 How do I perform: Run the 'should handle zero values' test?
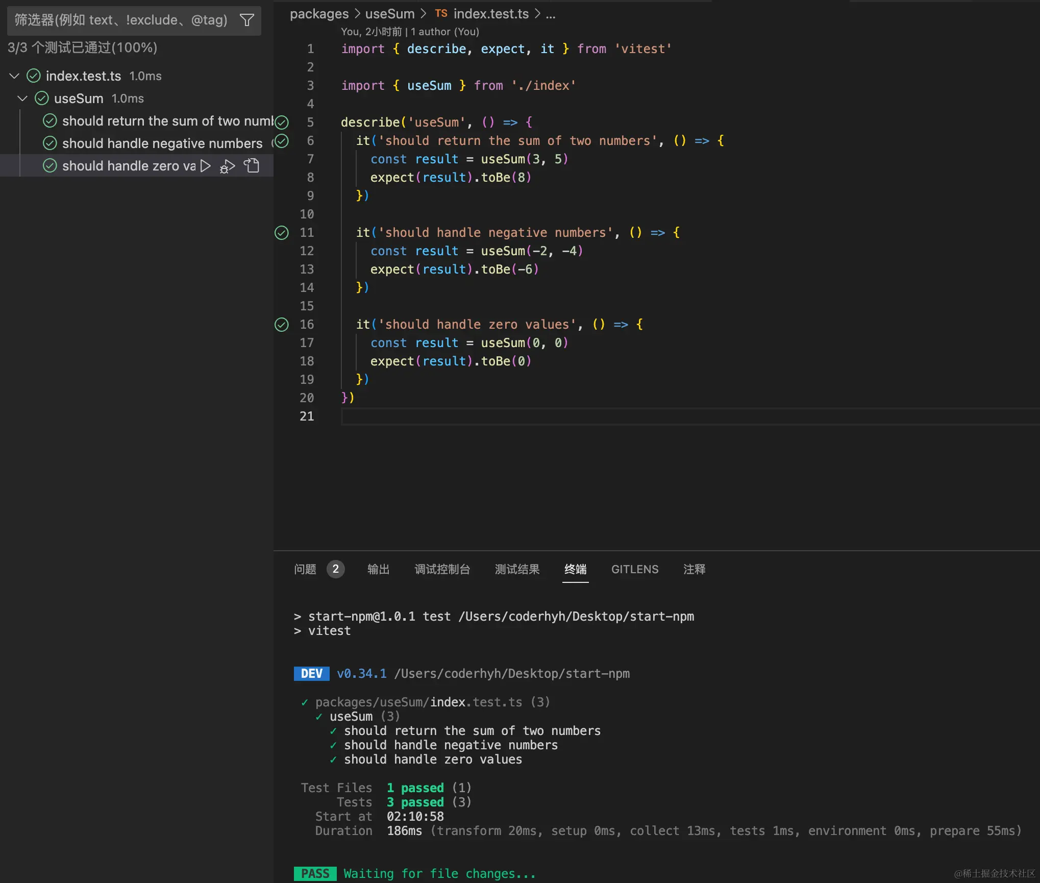(206, 166)
